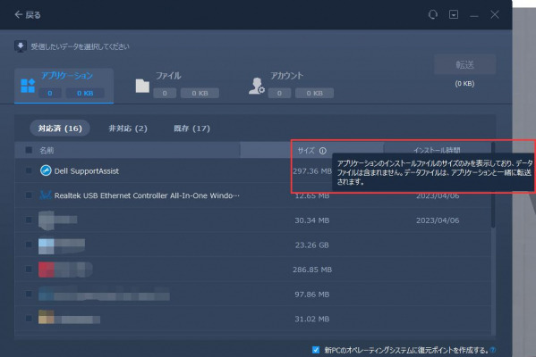Viewport: 536px width, 357px height.
Task: Click the restore point help question icon
Action: 493,350
